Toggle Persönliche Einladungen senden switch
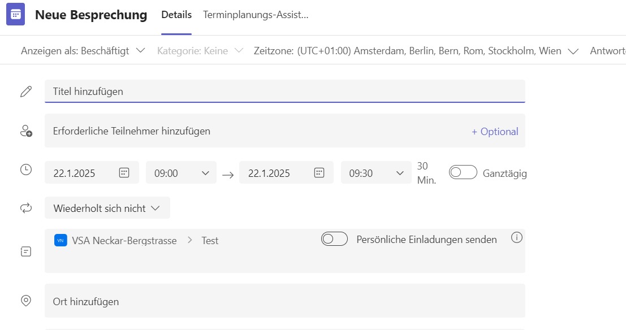626x330 pixels. coord(335,239)
